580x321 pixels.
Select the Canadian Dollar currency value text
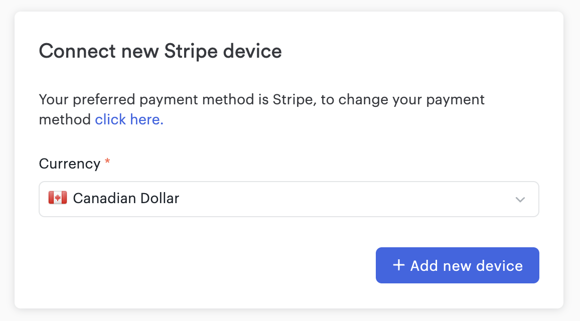point(126,198)
